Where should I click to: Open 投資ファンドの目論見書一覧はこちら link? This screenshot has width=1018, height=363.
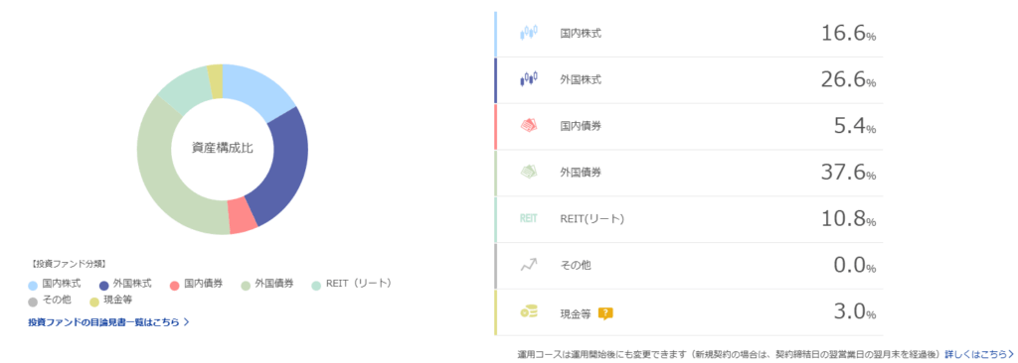[108, 321]
